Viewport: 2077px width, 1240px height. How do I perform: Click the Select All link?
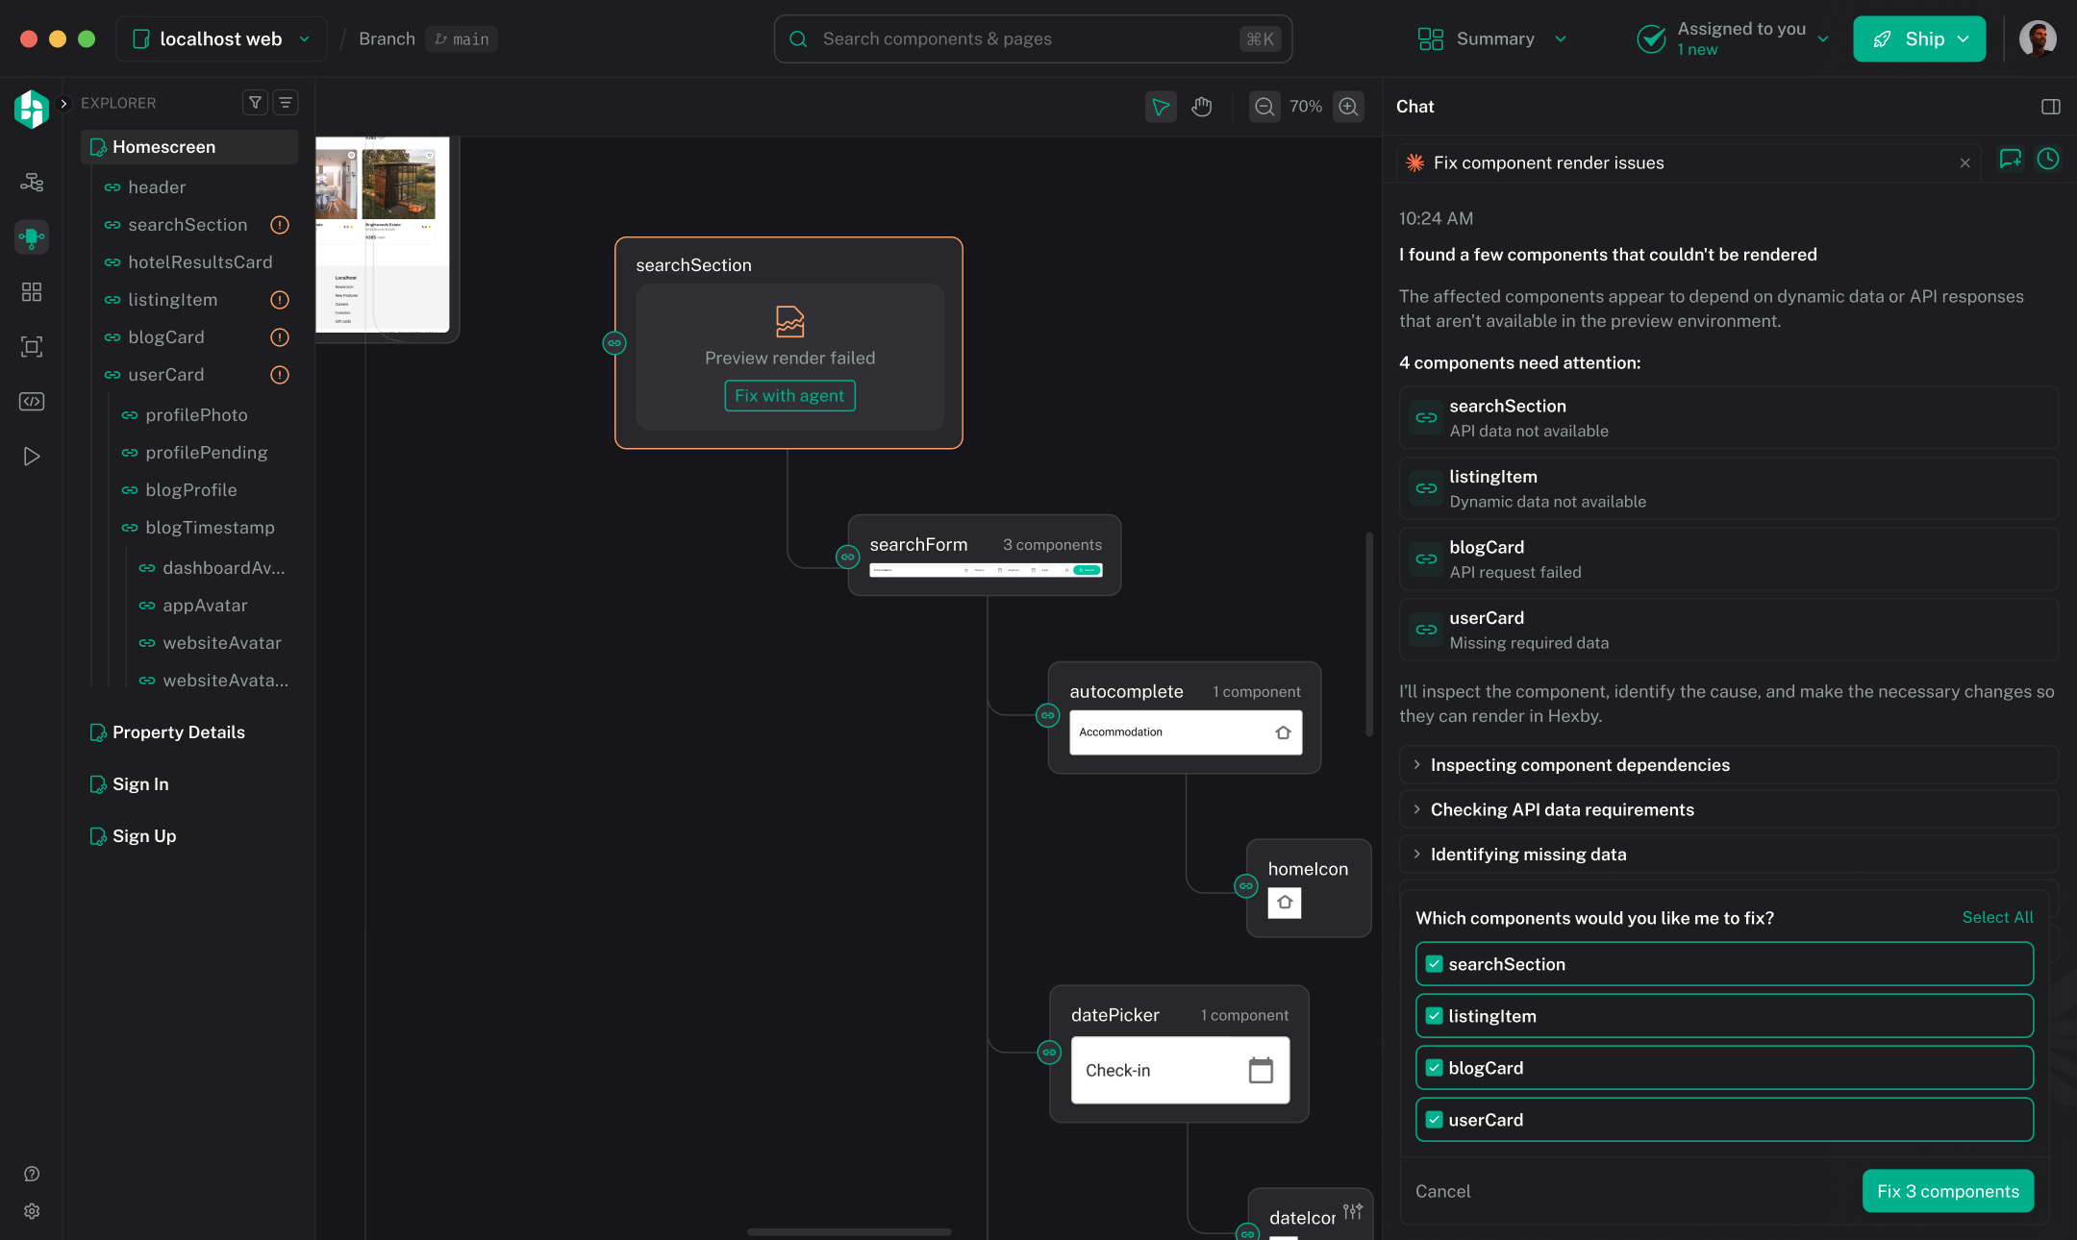pyautogui.click(x=1997, y=917)
